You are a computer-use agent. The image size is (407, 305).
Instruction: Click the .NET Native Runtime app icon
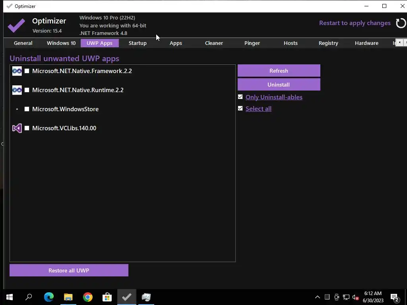click(x=17, y=90)
